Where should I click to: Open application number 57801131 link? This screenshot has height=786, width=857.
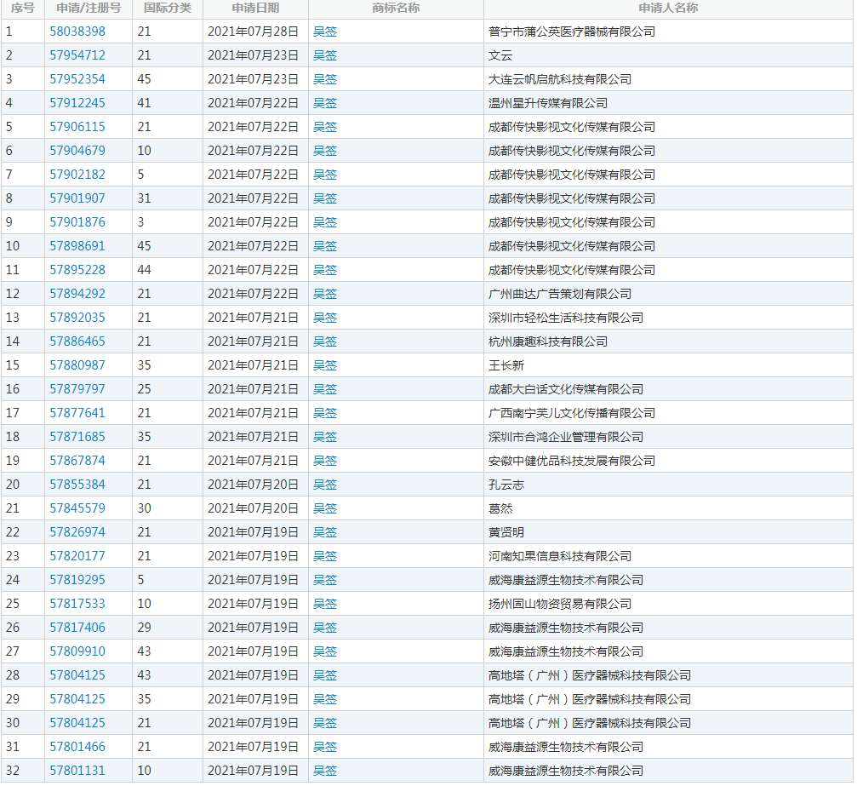pyautogui.click(x=77, y=771)
